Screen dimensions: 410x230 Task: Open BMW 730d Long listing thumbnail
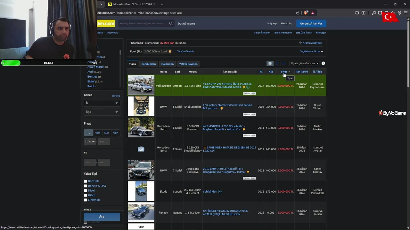141,170
